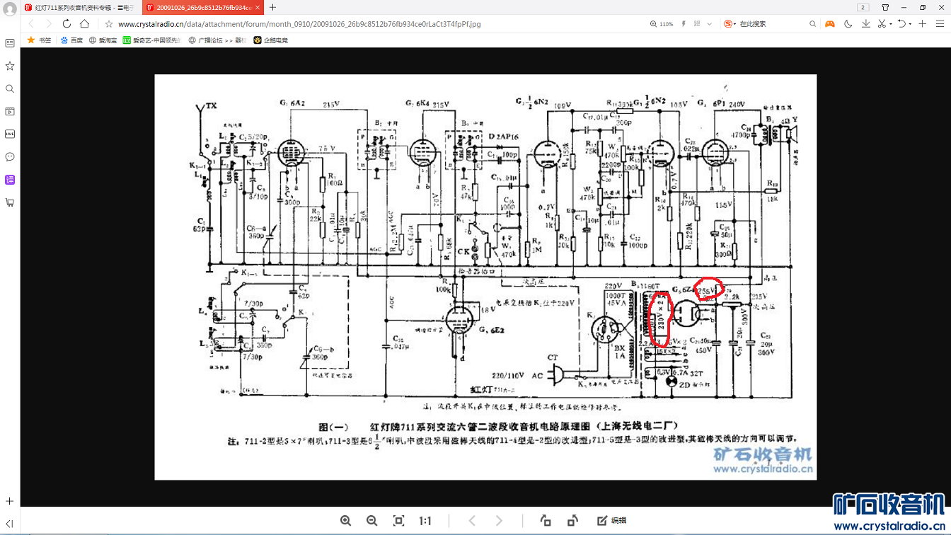The width and height of the screenshot is (951, 535).
Task: Open the video panel in the sidebar
Action: pos(10,111)
